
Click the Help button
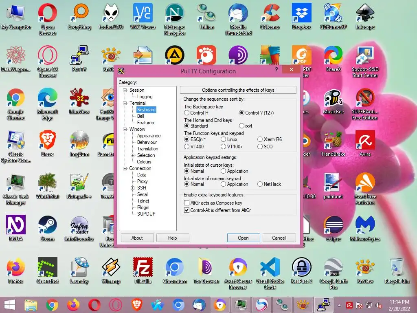click(173, 238)
